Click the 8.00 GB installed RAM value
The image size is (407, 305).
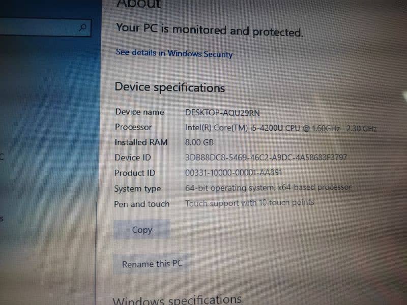point(199,142)
